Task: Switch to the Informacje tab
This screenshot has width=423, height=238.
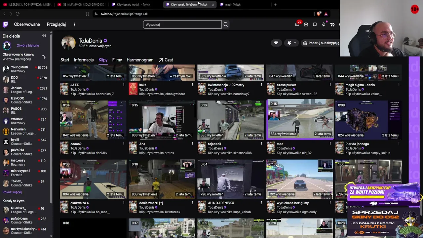Action: (x=84, y=60)
